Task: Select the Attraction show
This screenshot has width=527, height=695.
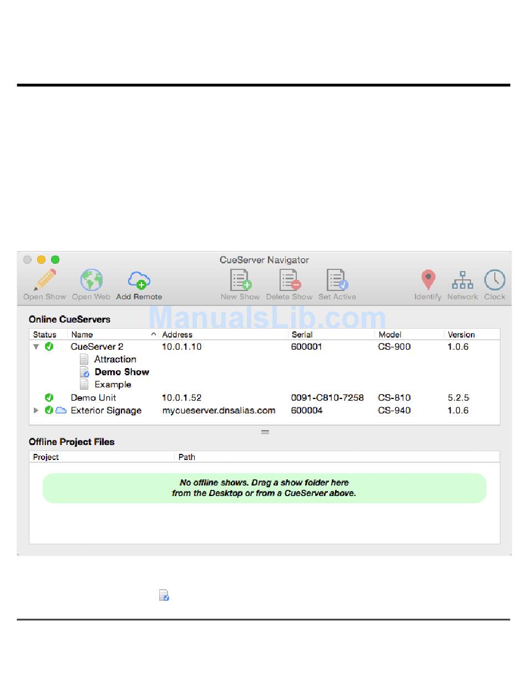Action: tap(115, 359)
